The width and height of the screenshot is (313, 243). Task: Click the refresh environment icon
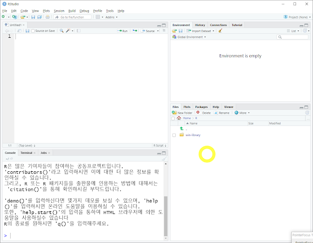[x=305, y=30]
